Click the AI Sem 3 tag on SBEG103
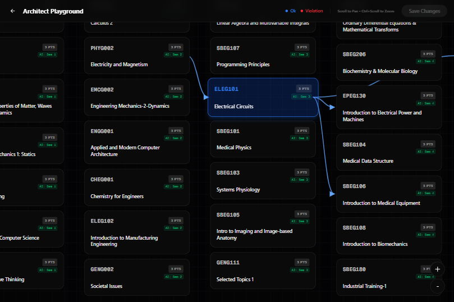The image size is (454, 302). (x=300, y=180)
